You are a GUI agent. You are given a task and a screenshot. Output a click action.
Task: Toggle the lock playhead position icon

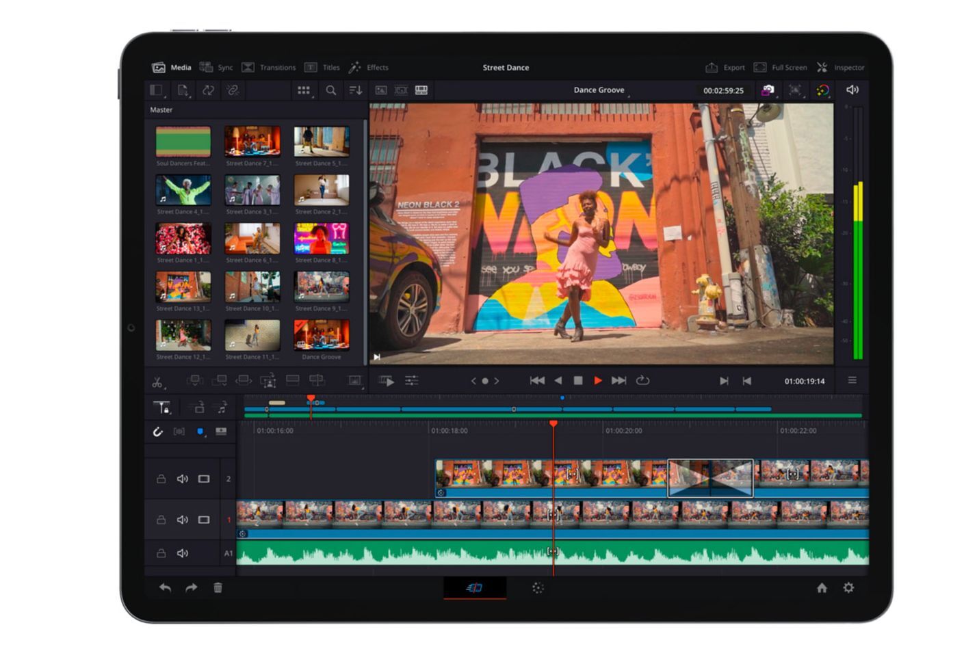coord(162,408)
